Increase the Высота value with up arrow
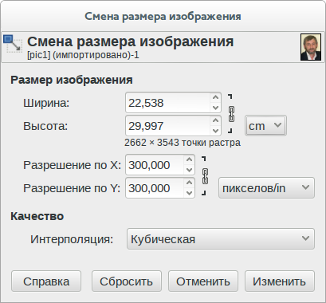The width and height of the screenshot is (326, 303). 215,120
